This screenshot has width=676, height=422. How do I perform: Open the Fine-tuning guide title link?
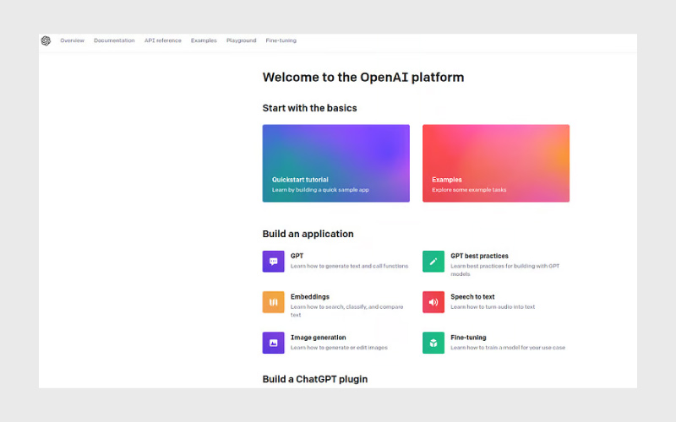point(468,338)
